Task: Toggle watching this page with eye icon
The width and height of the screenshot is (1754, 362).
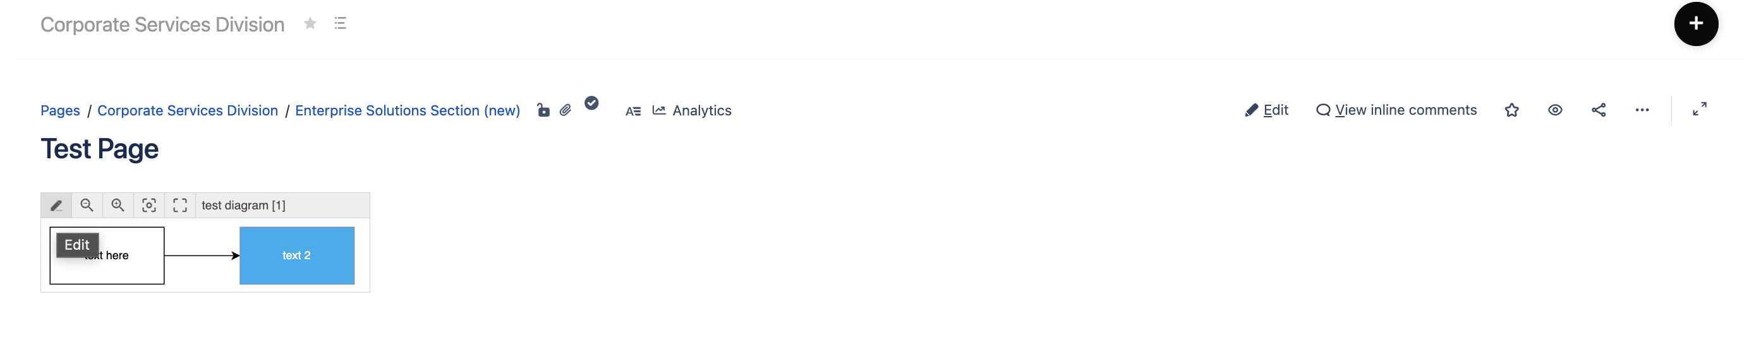Action: [x=1554, y=110]
